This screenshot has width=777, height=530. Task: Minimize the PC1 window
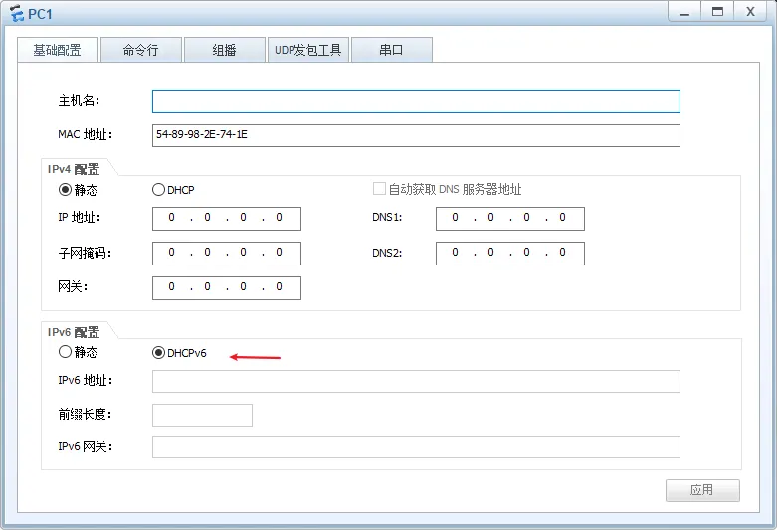[x=684, y=12]
